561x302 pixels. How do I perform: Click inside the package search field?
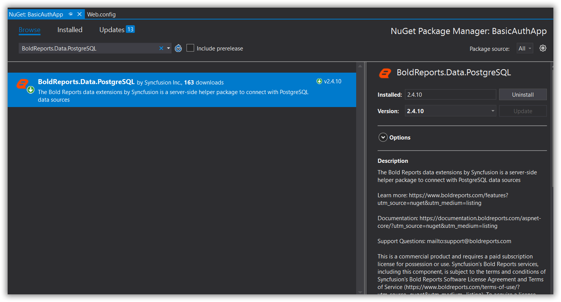[x=88, y=49]
